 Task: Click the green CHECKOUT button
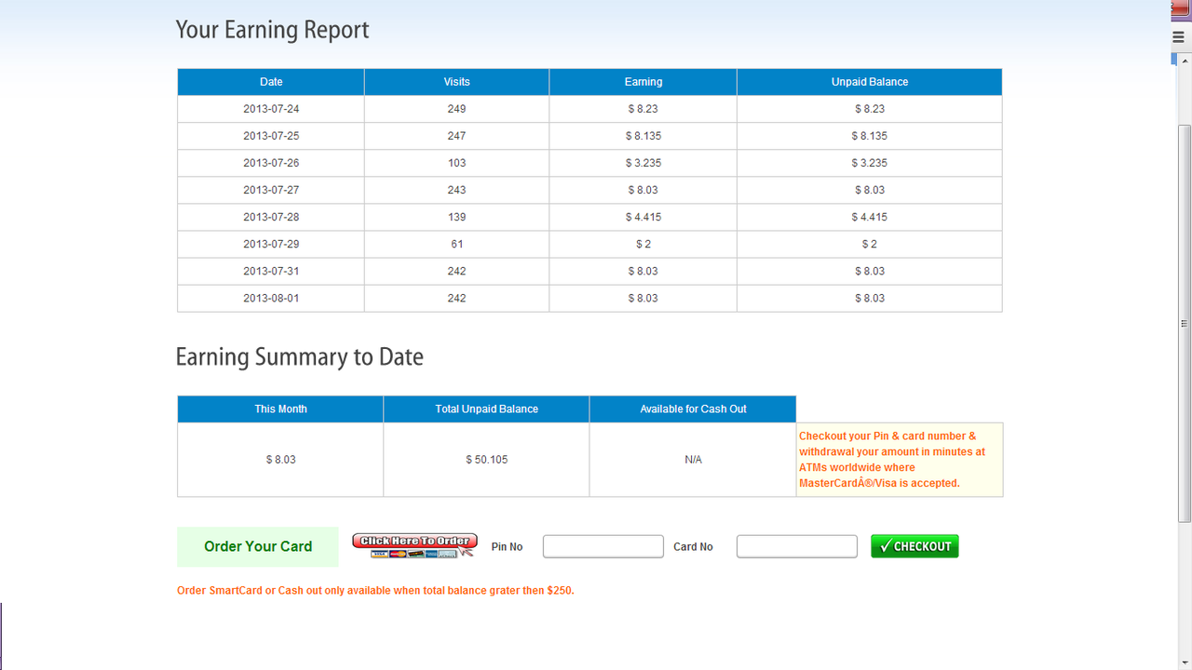914,546
